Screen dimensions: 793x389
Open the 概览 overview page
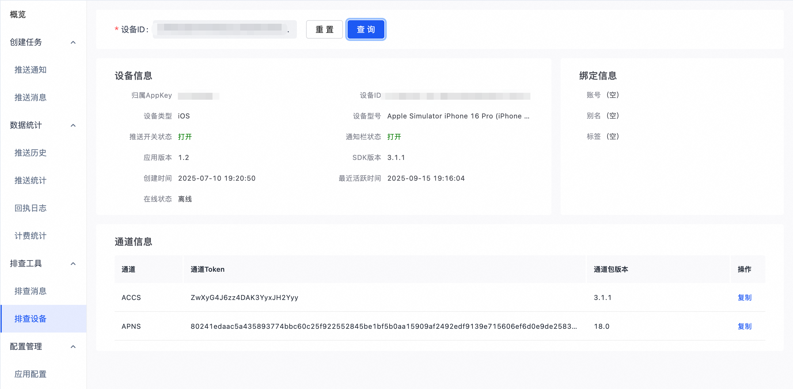pyautogui.click(x=18, y=14)
